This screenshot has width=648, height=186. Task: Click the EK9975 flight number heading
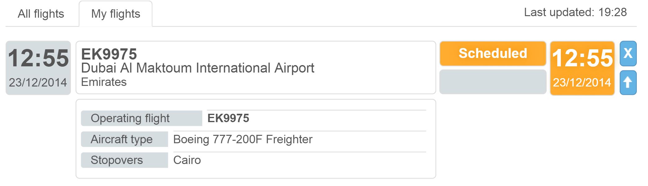pos(109,54)
